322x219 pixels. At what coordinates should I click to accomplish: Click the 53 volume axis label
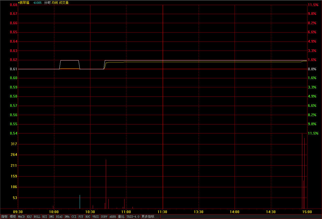coord(15,198)
